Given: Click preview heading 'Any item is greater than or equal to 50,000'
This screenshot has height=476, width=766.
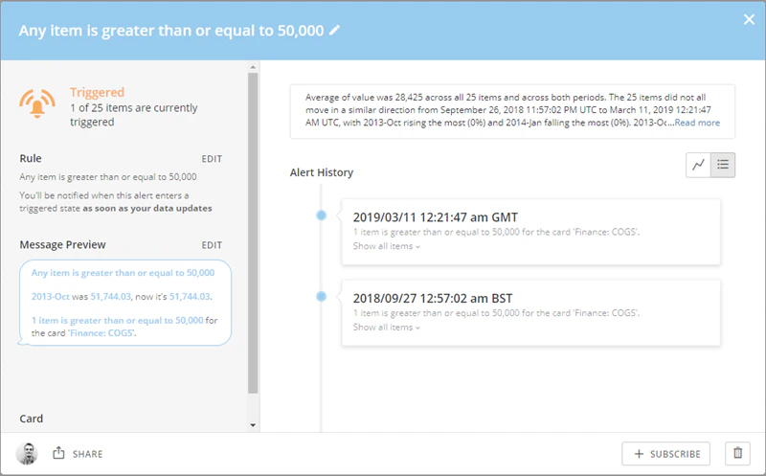Looking at the screenshot, I should tap(124, 273).
